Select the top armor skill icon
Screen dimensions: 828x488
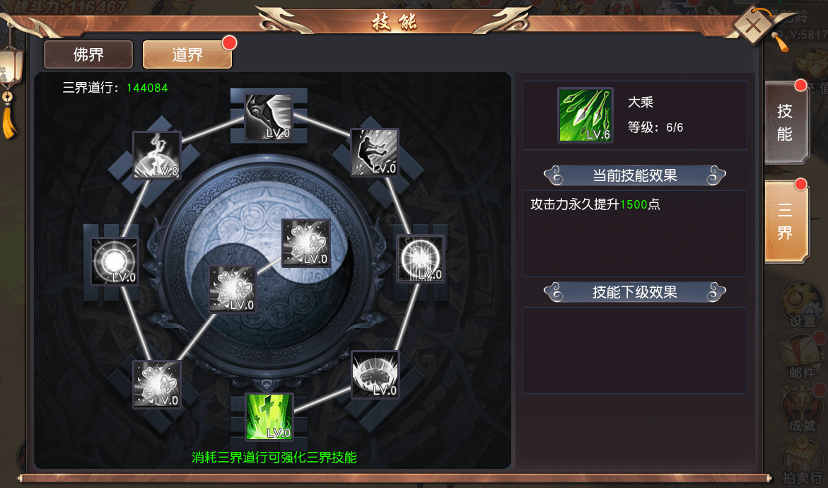coord(268,117)
